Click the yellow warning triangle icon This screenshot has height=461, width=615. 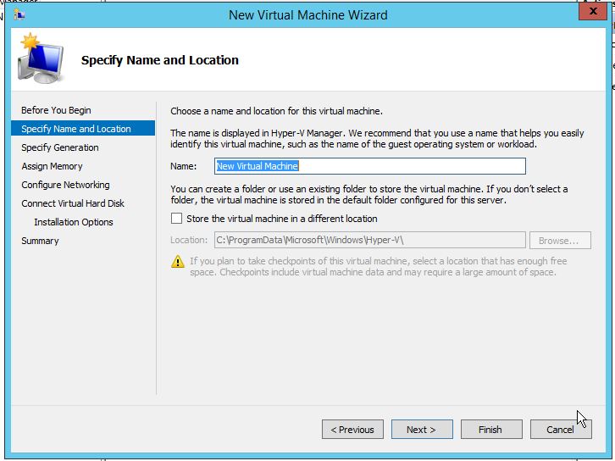[178, 262]
